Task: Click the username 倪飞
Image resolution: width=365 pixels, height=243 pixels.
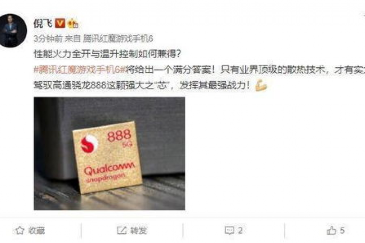Action: tap(43, 23)
